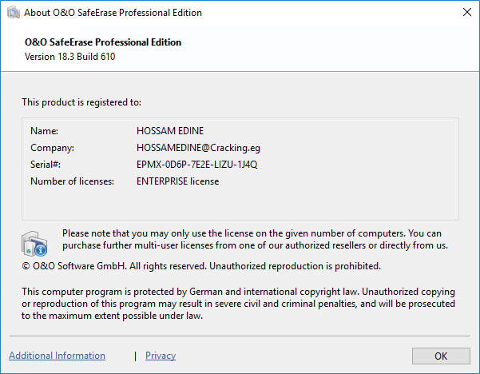
Task: Click the 'About O&O SafeErase Professional Edition' window title
Action: tap(113, 13)
